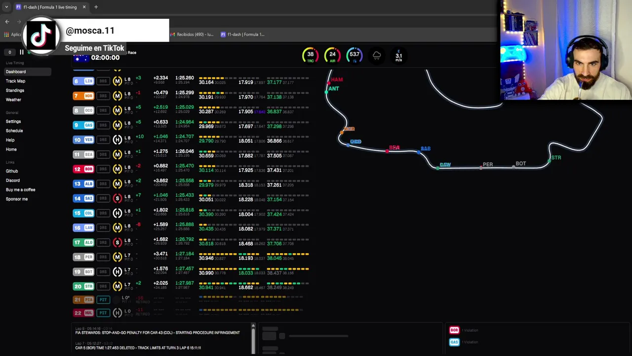The height and width of the screenshot is (356, 632).
Task: Select the position 9 GAS driver tag
Action: [x=83, y=126]
